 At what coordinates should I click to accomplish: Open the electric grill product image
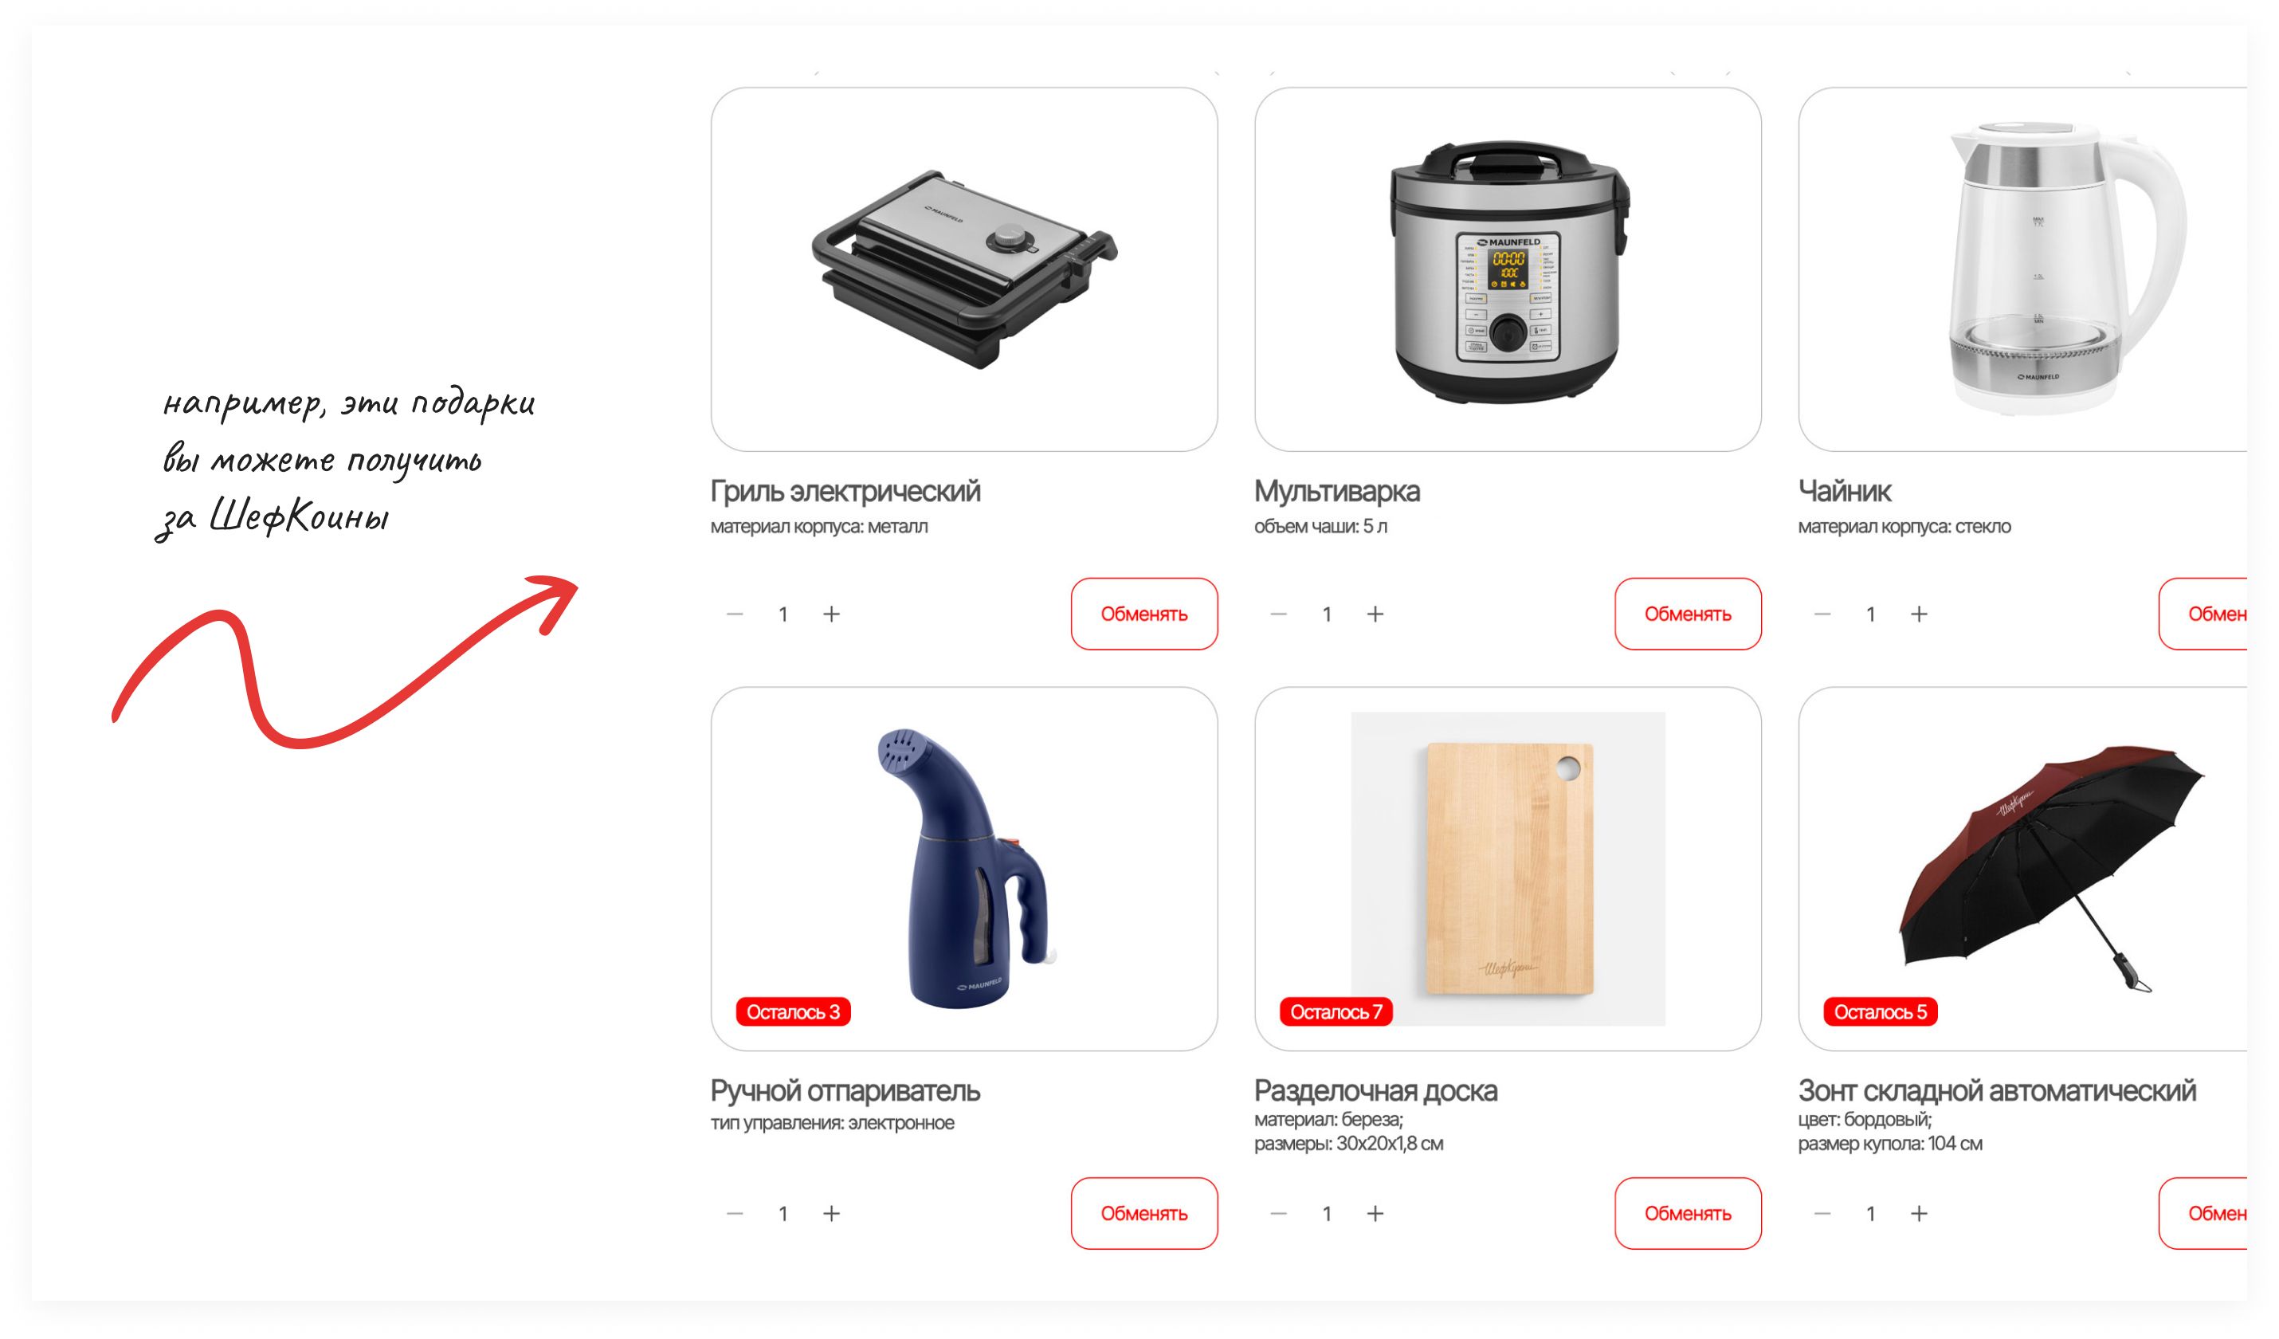click(964, 269)
